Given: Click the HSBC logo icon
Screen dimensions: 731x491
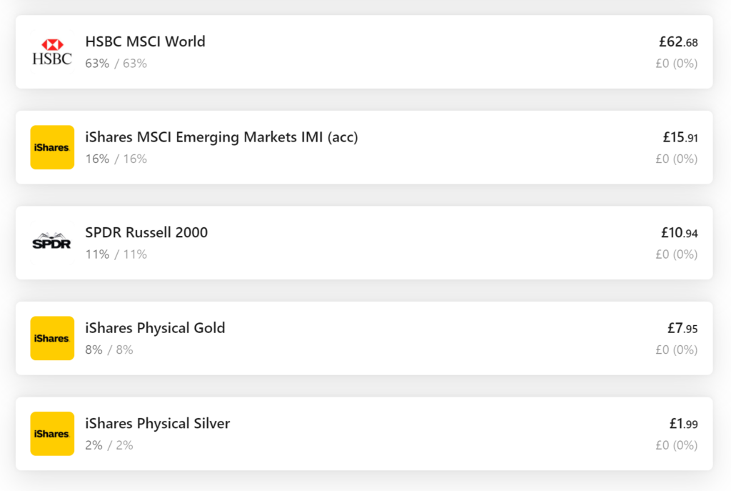Looking at the screenshot, I should [52, 51].
